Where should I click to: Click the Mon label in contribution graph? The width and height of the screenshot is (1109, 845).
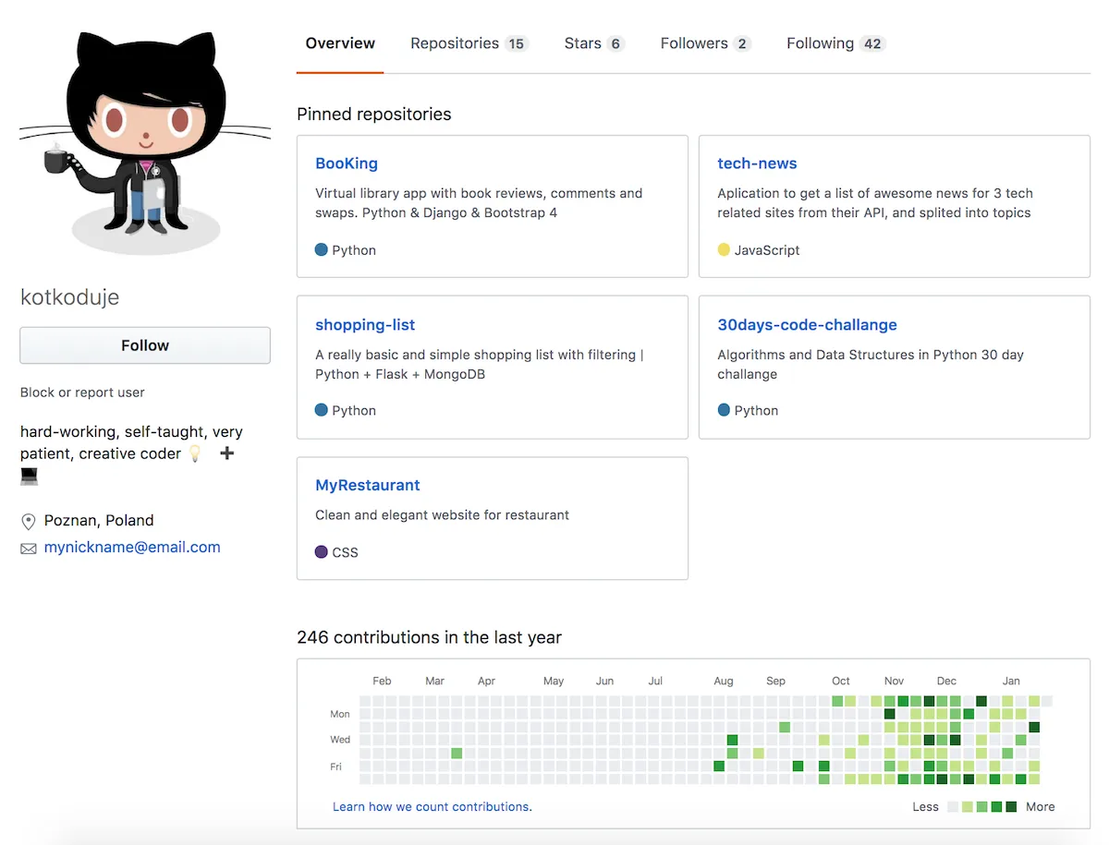[x=340, y=714]
